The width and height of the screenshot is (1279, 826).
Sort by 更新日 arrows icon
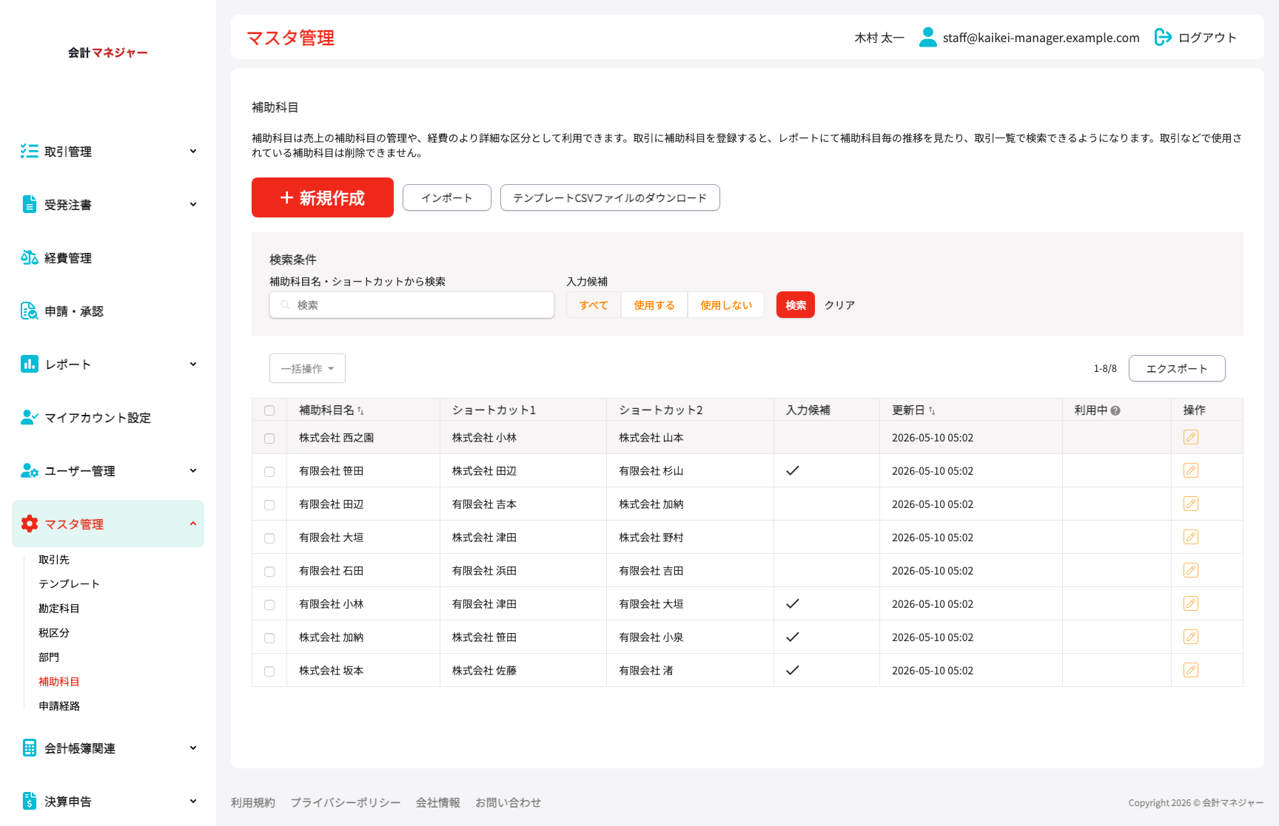[932, 411]
